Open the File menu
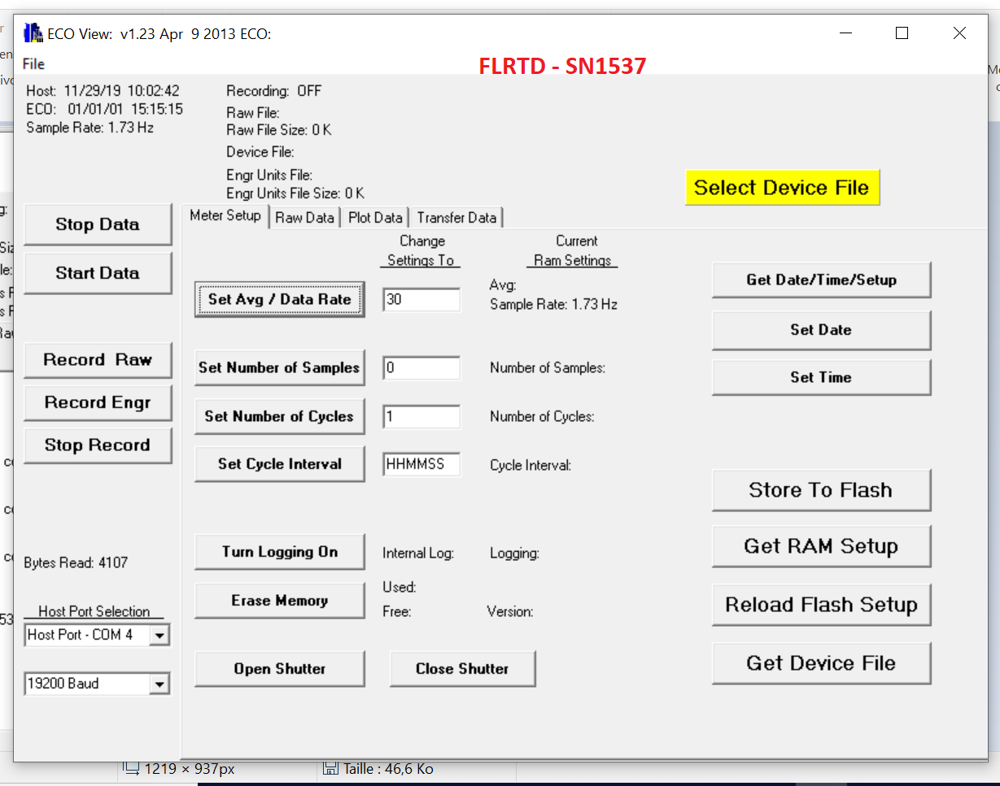1000x786 pixels. pyautogui.click(x=33, y=64)
